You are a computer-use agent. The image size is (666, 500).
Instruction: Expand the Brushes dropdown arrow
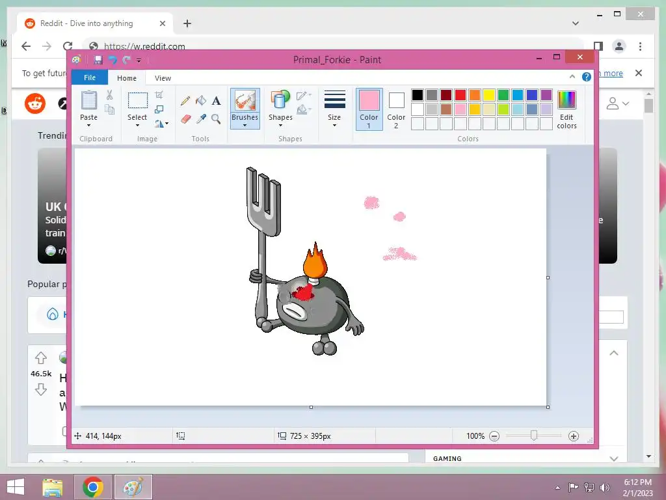pyautogui.click(x=245, y=126)
